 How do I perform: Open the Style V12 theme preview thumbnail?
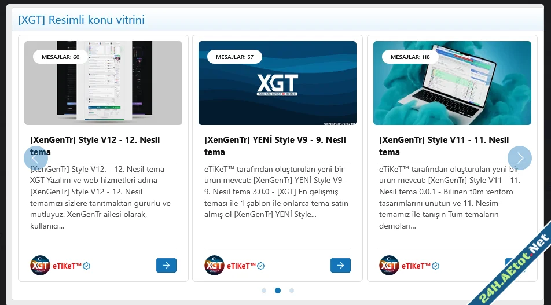[103, 83]
